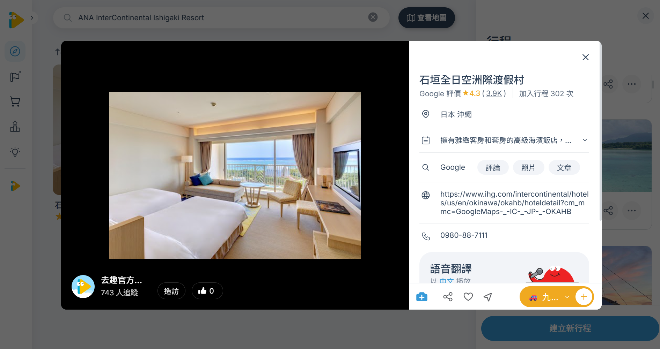Click the small logo icon below the divider
The image size is (660, 349).
click(x=15, y=186)
